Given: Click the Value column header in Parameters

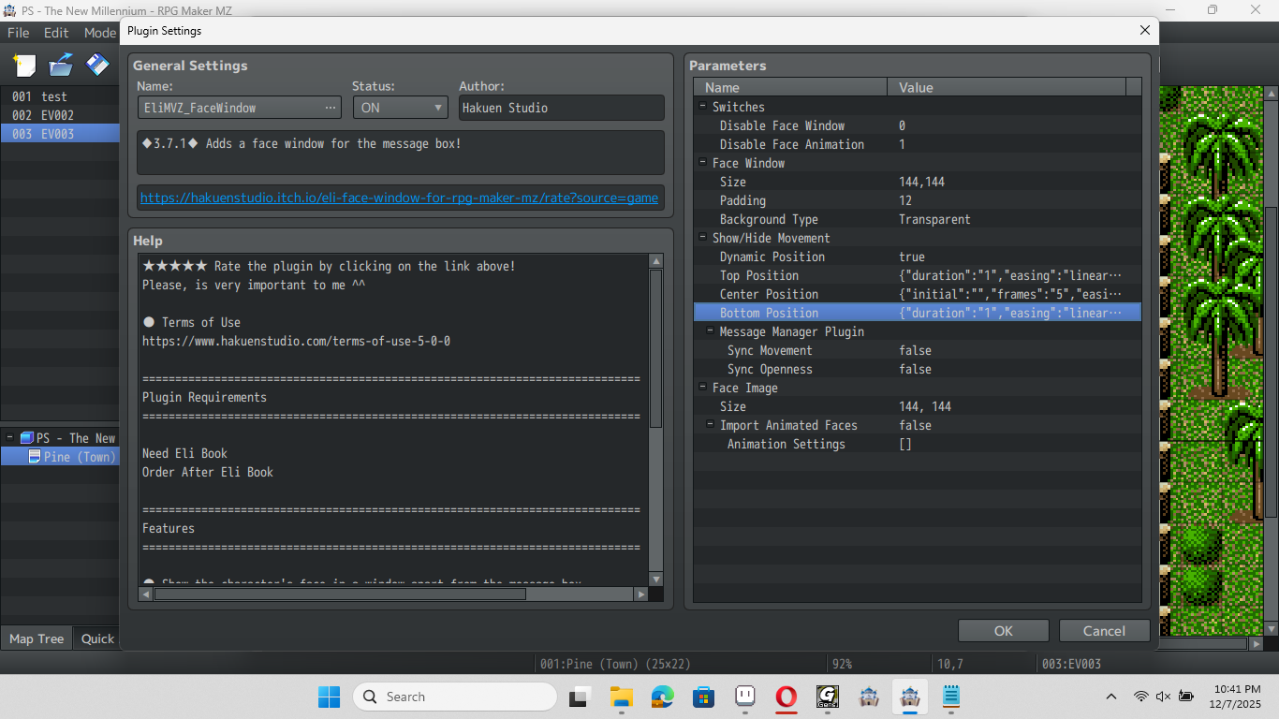Looking at the screenshot, I should pyautogui.click(x=1007, y=87).
